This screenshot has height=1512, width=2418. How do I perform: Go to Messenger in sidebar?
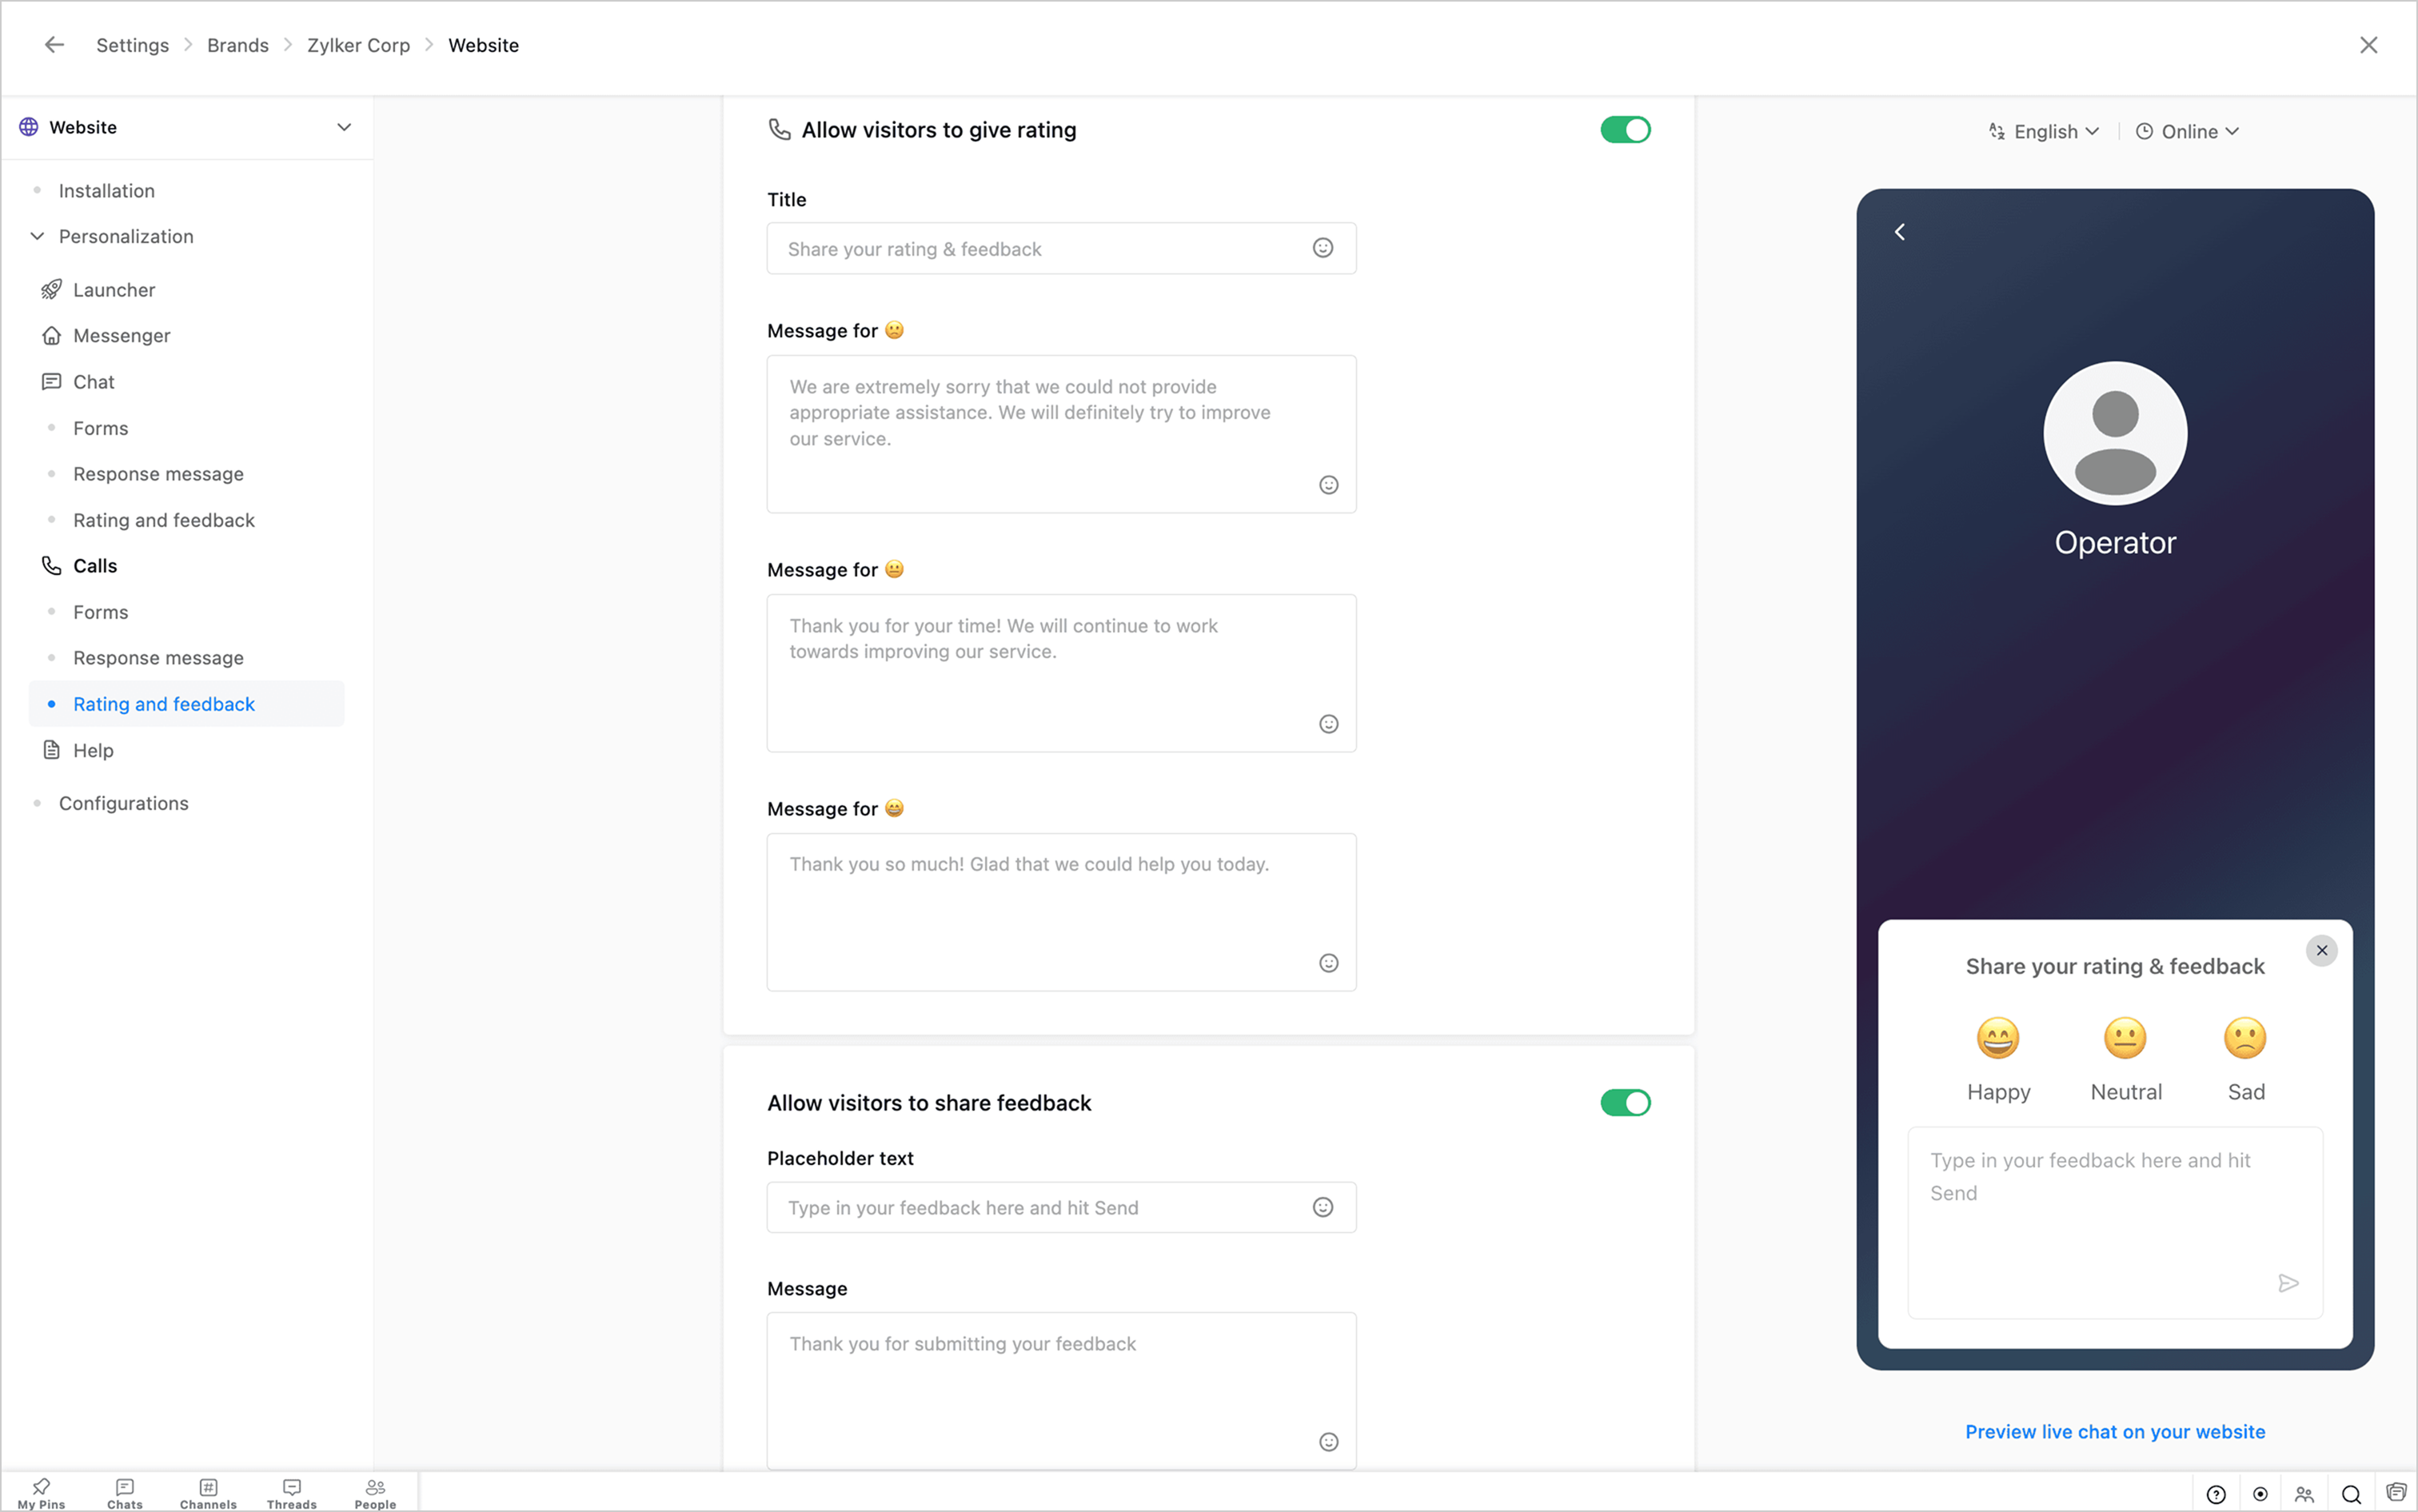pyautogui.click(x=121, y=336)
